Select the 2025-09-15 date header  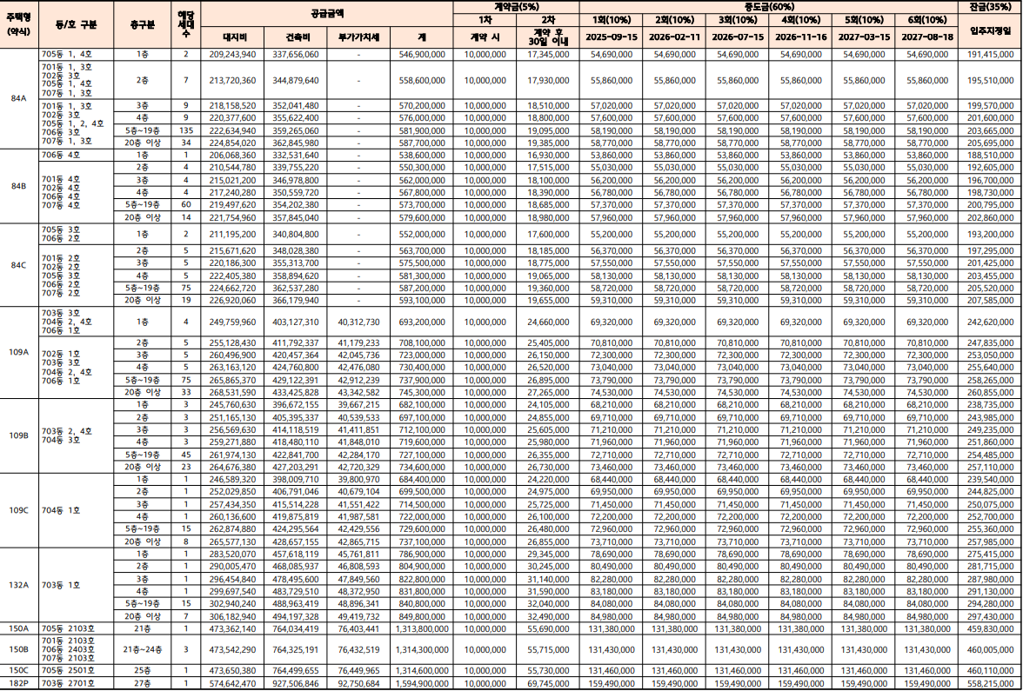(612, 37)
